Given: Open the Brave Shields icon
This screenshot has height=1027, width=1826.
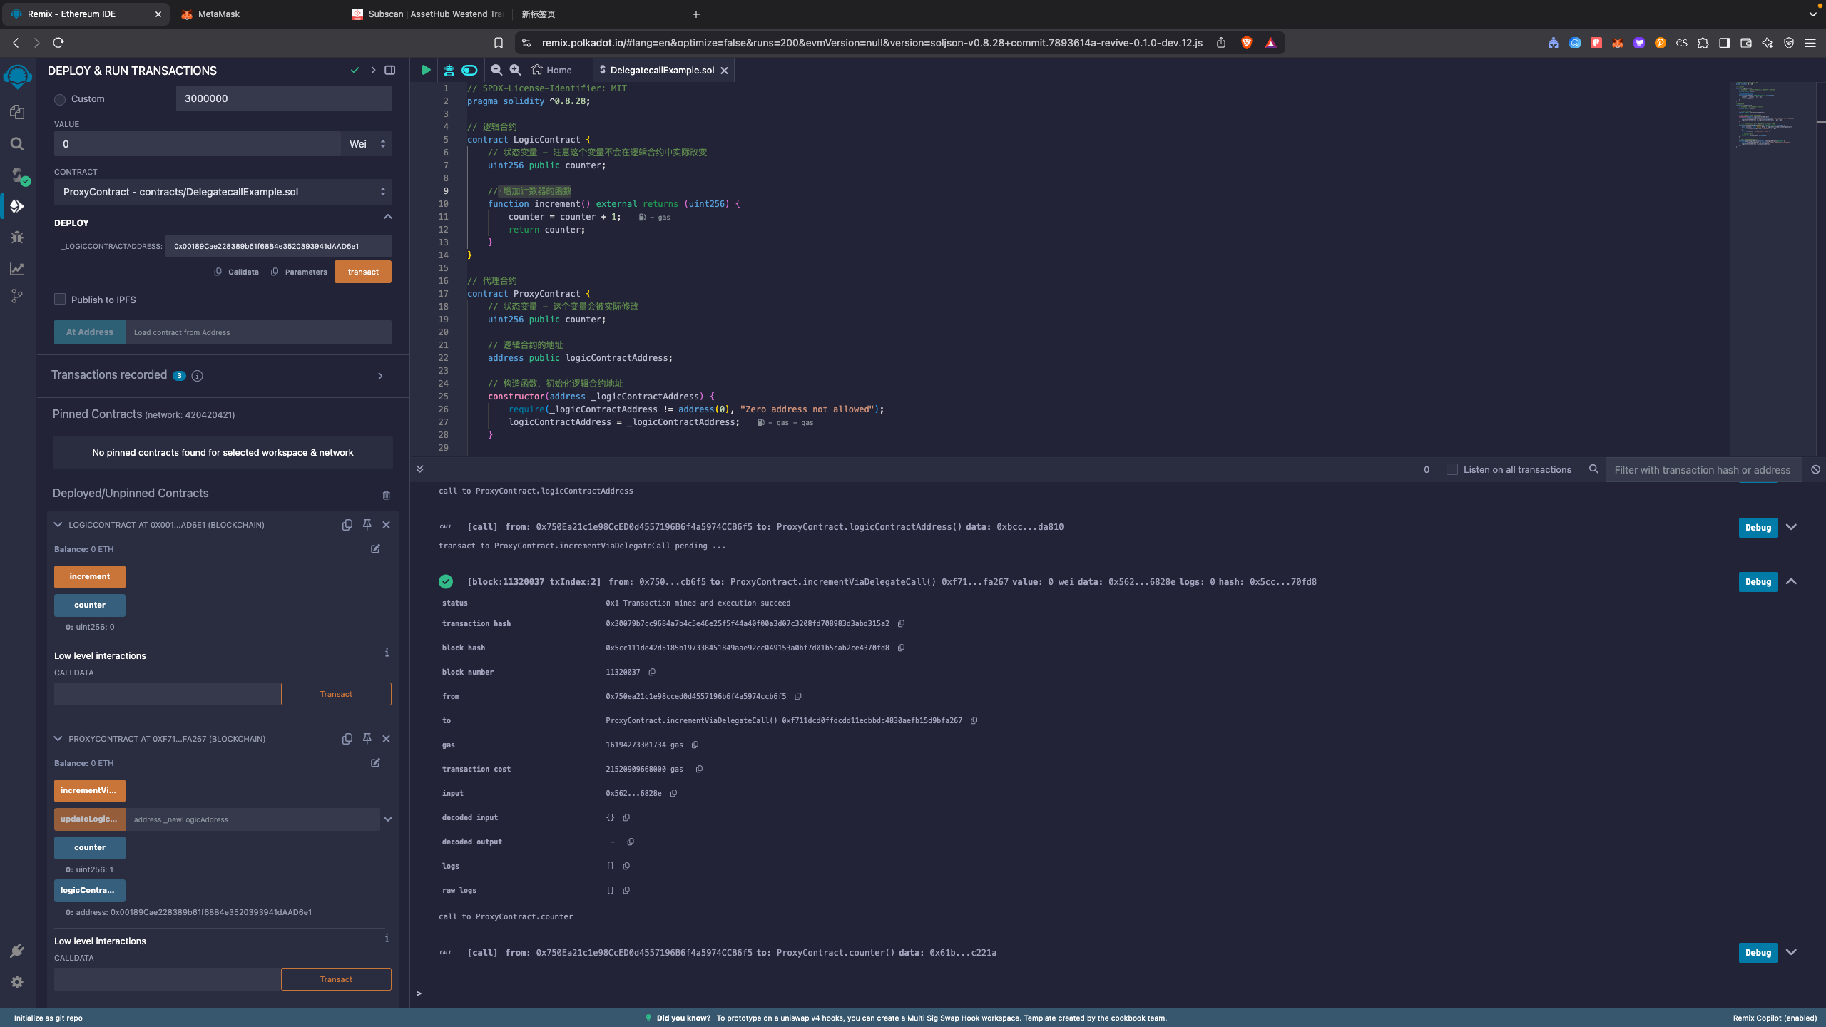Looking at the screenshot, I should click(1247, 43).
